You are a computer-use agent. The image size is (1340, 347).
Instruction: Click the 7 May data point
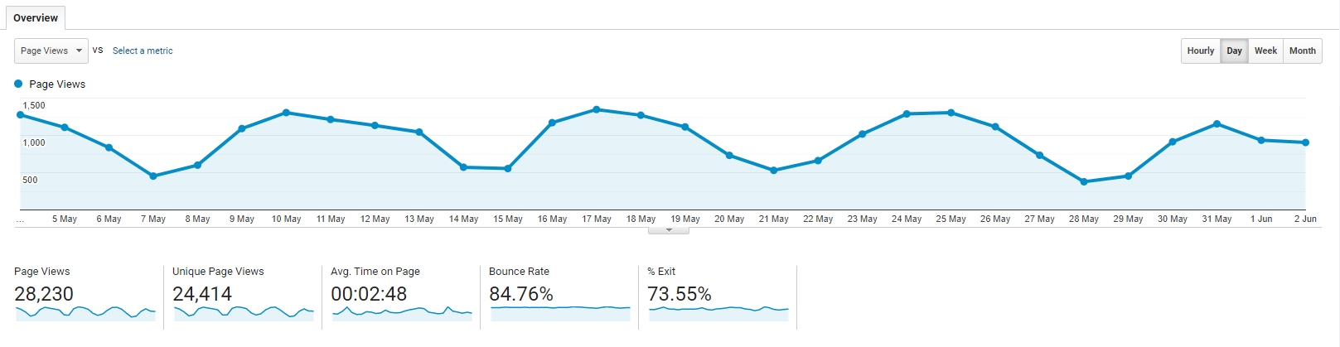pos(153,176)
